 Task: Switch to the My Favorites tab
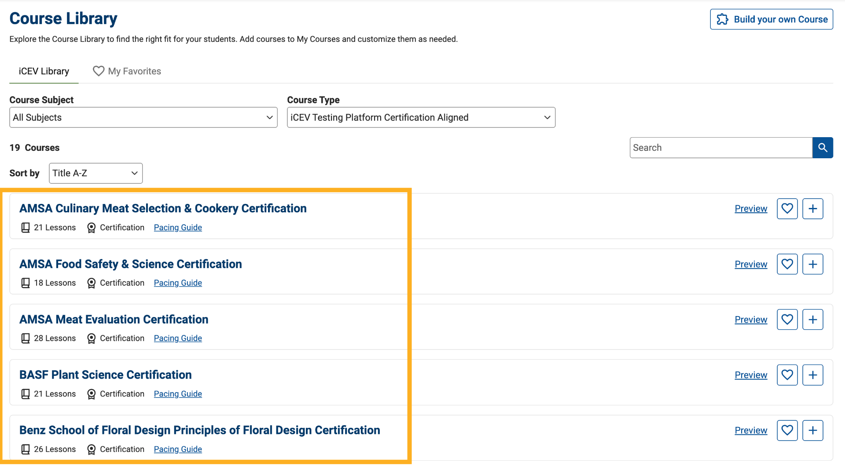[127, 71]
